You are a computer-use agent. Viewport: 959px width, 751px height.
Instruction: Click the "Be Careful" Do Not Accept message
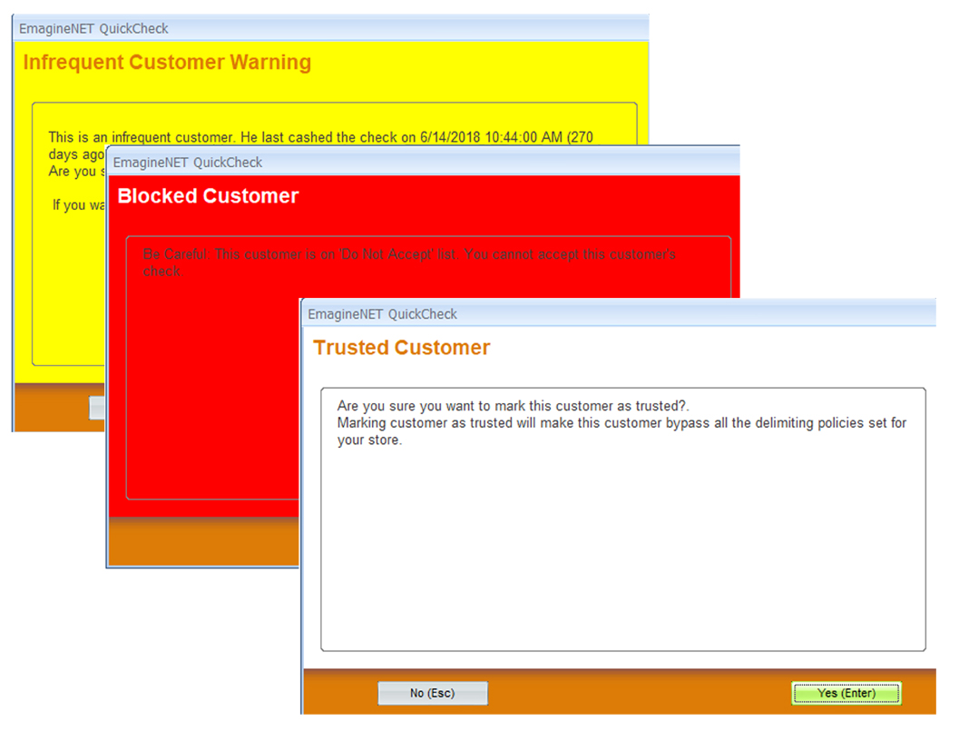(408, 255)
